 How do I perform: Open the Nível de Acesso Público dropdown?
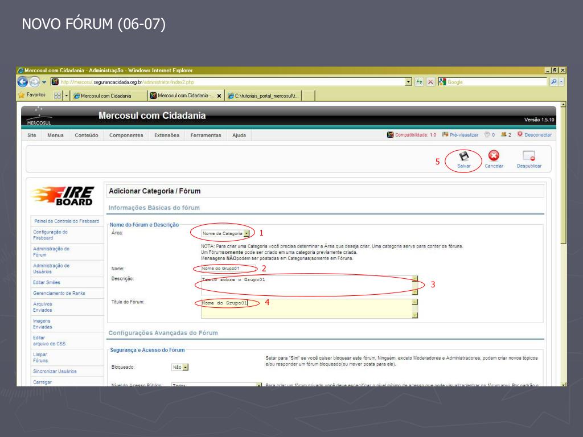[x=216, y=385]
